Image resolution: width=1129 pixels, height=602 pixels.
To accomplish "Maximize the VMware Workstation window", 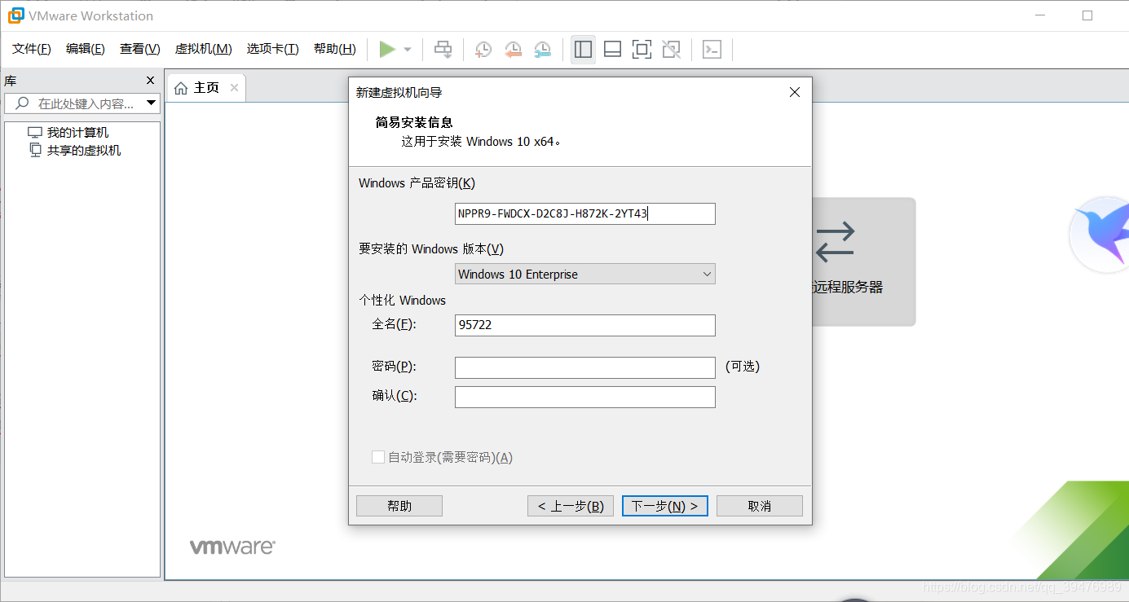I will [1087, 15].
